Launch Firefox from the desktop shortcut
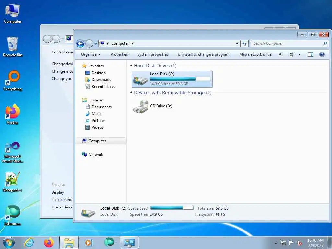The width and height of the screenshot is (332, 249). [x=13, y=114]
